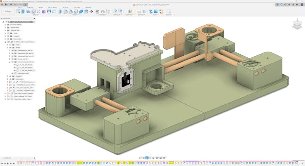This screenshot has height=166, width=305.
Task: Select the Move/Copy tool in Modify
Action: (x=91, y=12)
